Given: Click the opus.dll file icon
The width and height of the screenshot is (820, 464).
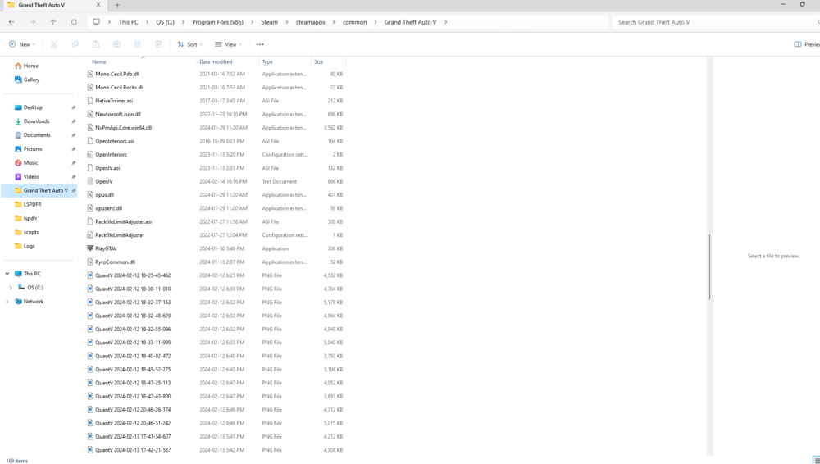Looking at the screenshot, I should pyautogui.click(x=90, y=194).
